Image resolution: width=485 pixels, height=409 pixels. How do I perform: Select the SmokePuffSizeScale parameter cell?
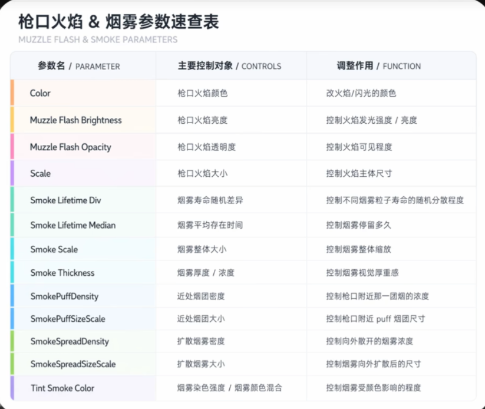(83, 319)
